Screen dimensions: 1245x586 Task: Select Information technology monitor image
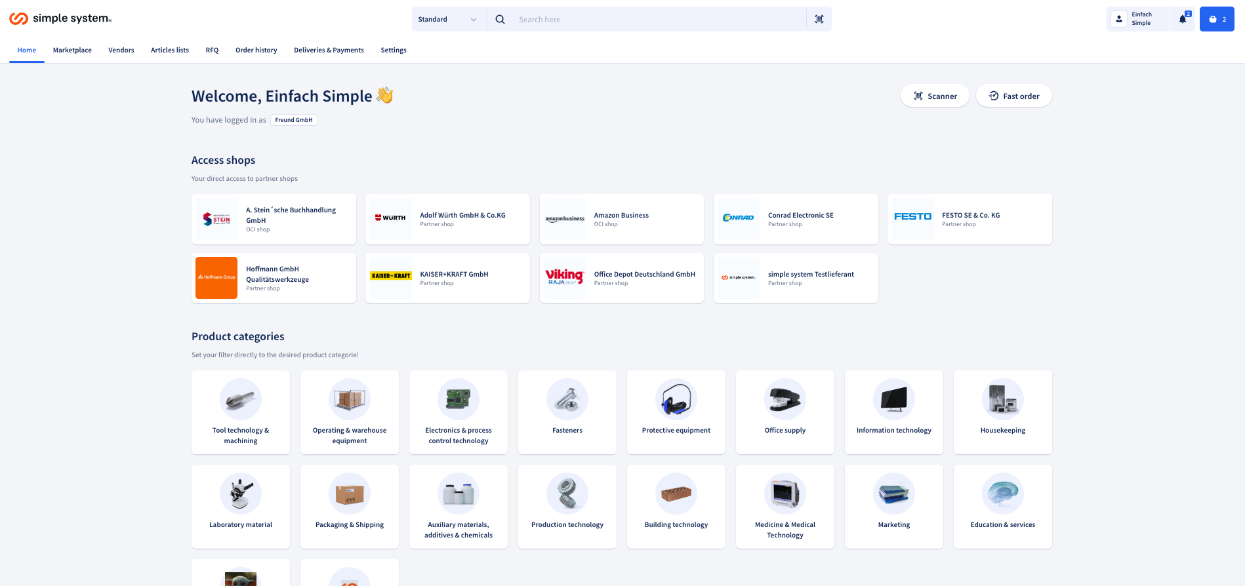pyautogui.click(x=894, y=399)
